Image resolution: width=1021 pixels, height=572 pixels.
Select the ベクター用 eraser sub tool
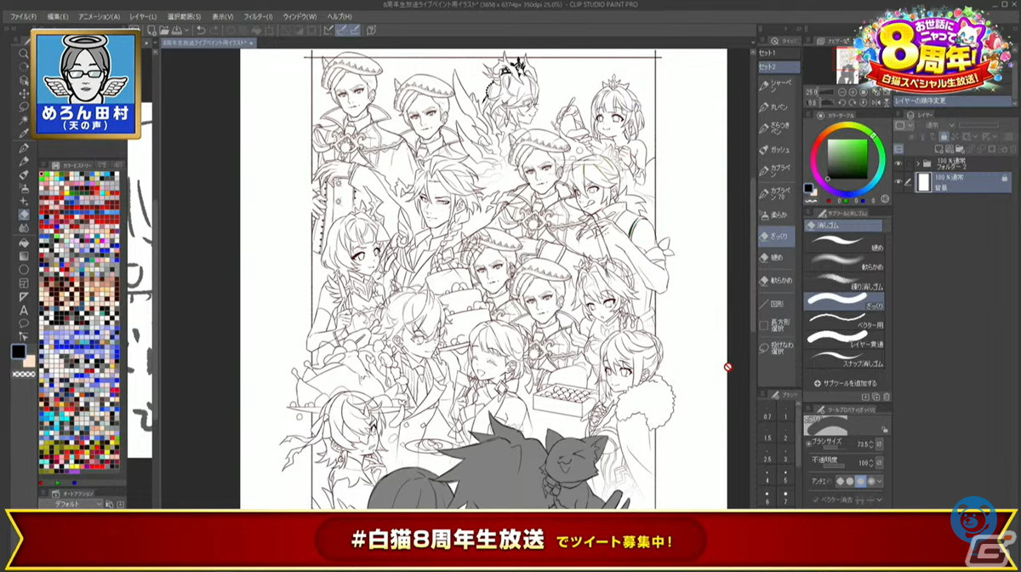pos(846,318)
